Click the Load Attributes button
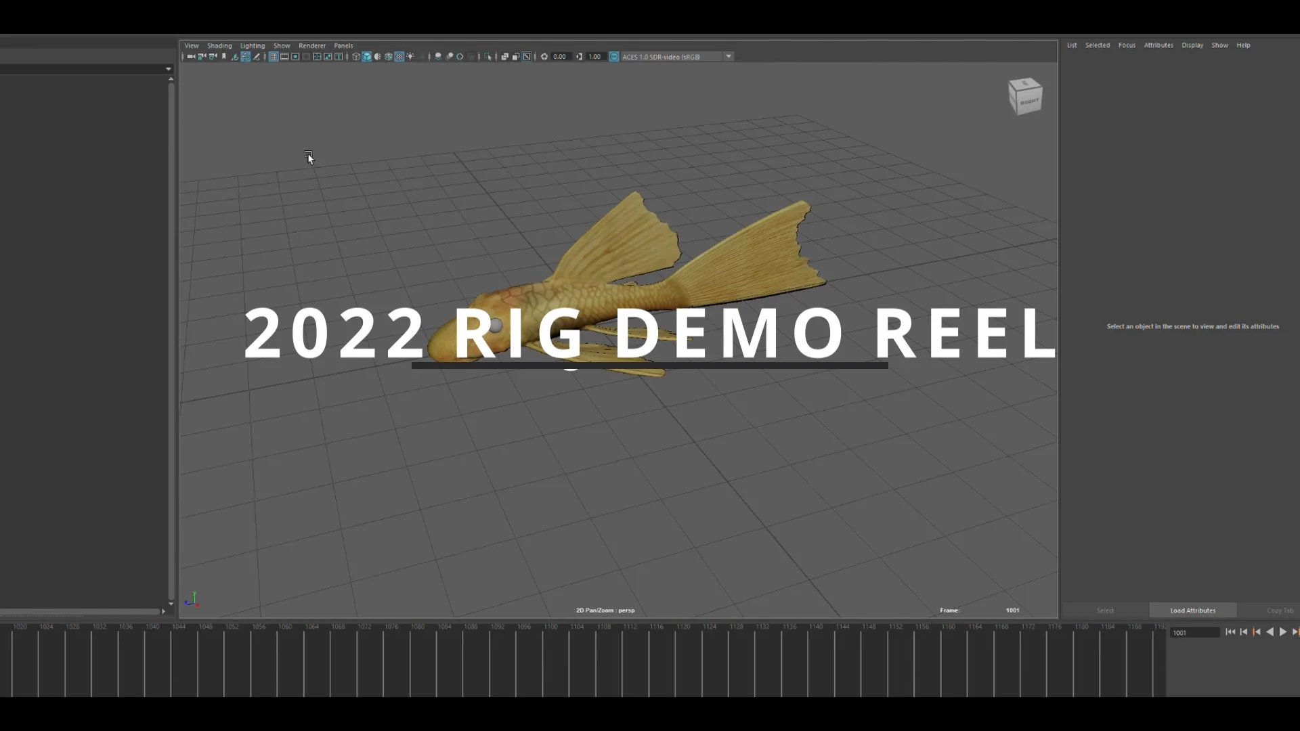 [x=1193, y=611]
